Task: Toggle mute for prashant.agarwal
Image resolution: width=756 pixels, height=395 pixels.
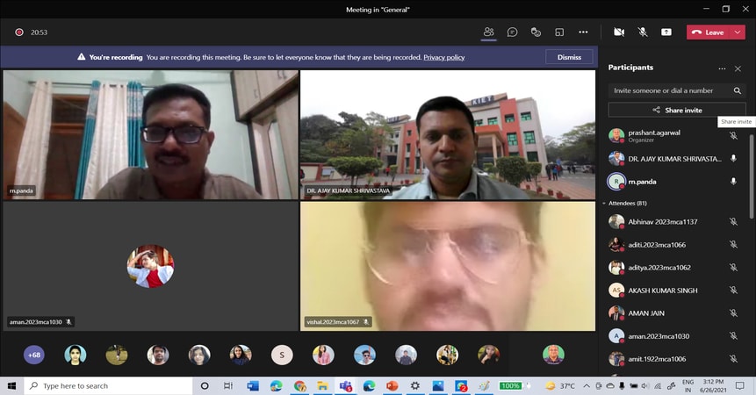Action: 733,136
